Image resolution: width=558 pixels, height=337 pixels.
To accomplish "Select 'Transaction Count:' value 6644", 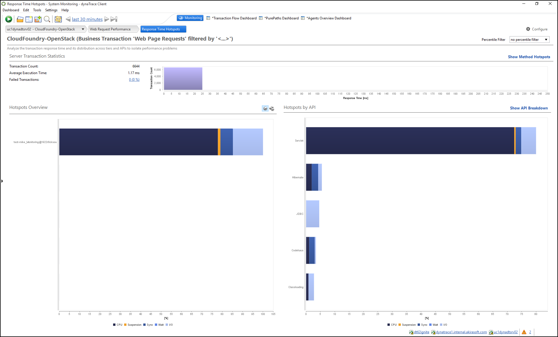I will 136,66.
